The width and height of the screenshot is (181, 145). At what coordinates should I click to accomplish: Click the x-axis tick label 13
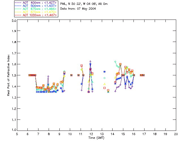click(x=102, y=134)
